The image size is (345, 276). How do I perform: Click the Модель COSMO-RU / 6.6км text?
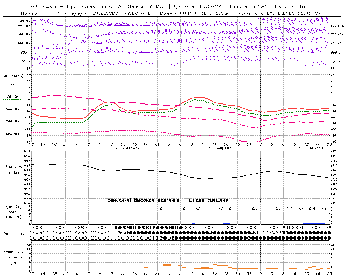(194, 13)
